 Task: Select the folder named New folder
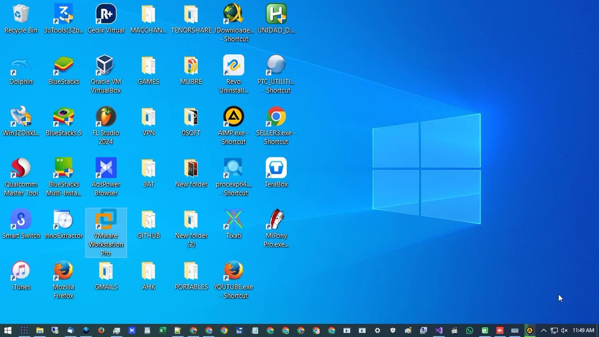click(x=191, y=173)
